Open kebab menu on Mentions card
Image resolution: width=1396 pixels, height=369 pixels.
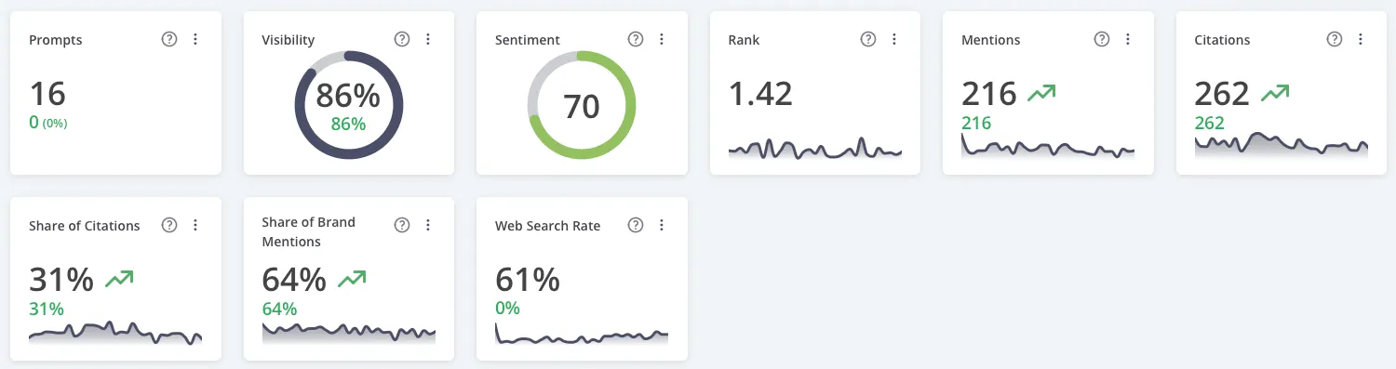(1128, 39)
